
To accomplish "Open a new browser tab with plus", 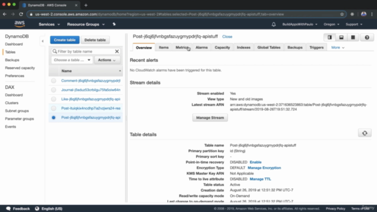I will click(x=86, y=5).
